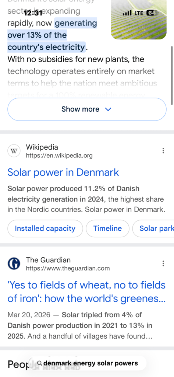Open Guardian 'Yes to fields of wheat' article
The image size is (174, 377).
(87, 292)
